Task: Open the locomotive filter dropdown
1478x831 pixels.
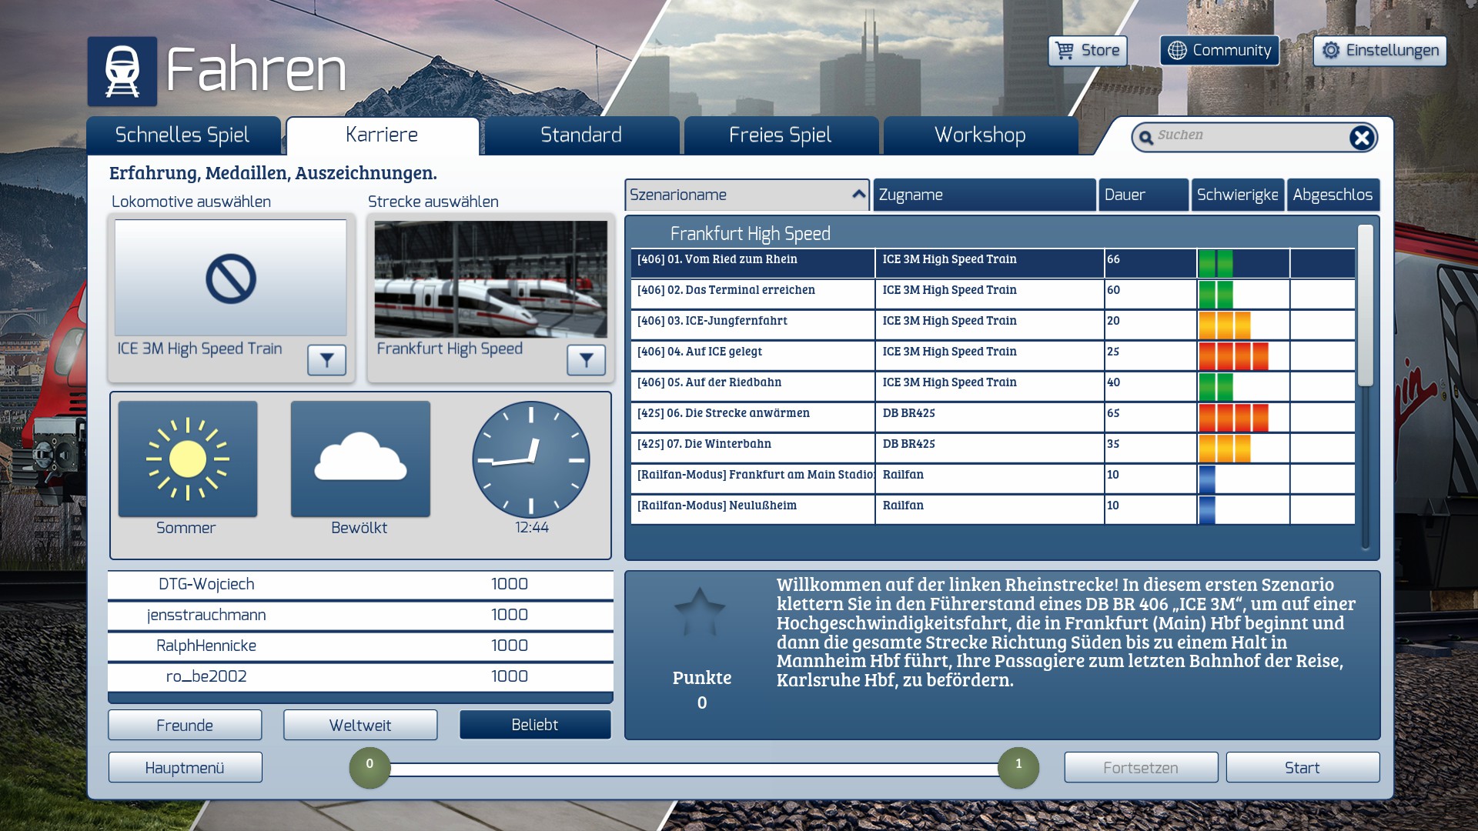Action: point(326,359)
